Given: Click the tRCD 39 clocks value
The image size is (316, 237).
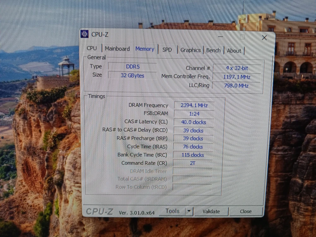Looking at the screenshot, I should point(193,131).
